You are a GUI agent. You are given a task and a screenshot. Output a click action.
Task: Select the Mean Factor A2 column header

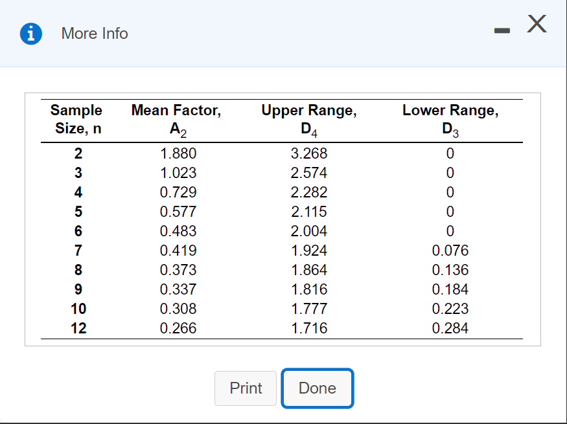click(x=176, y=120)
